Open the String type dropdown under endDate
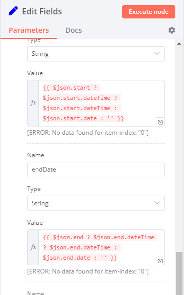The width and height of the screenshot is (184, 295). tap(96, 203)
